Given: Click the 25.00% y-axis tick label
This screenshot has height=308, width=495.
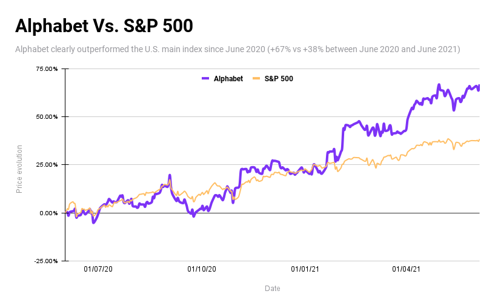Looking at the screenshot, I should pyautogui.click(x=47, y=165).
